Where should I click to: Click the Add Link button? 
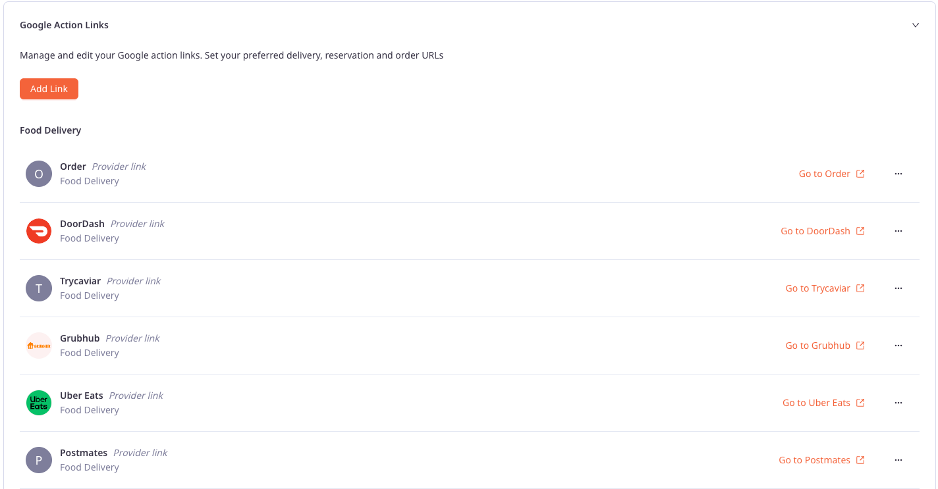49,89
